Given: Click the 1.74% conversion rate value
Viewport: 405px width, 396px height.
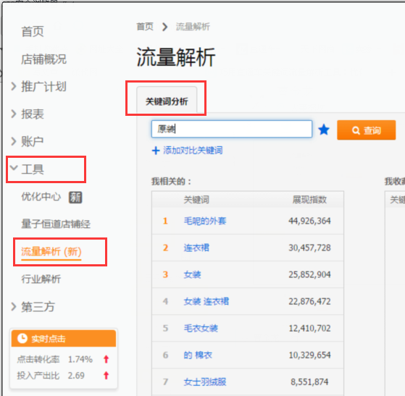Looking at the screenshot, I should [80, 359].
